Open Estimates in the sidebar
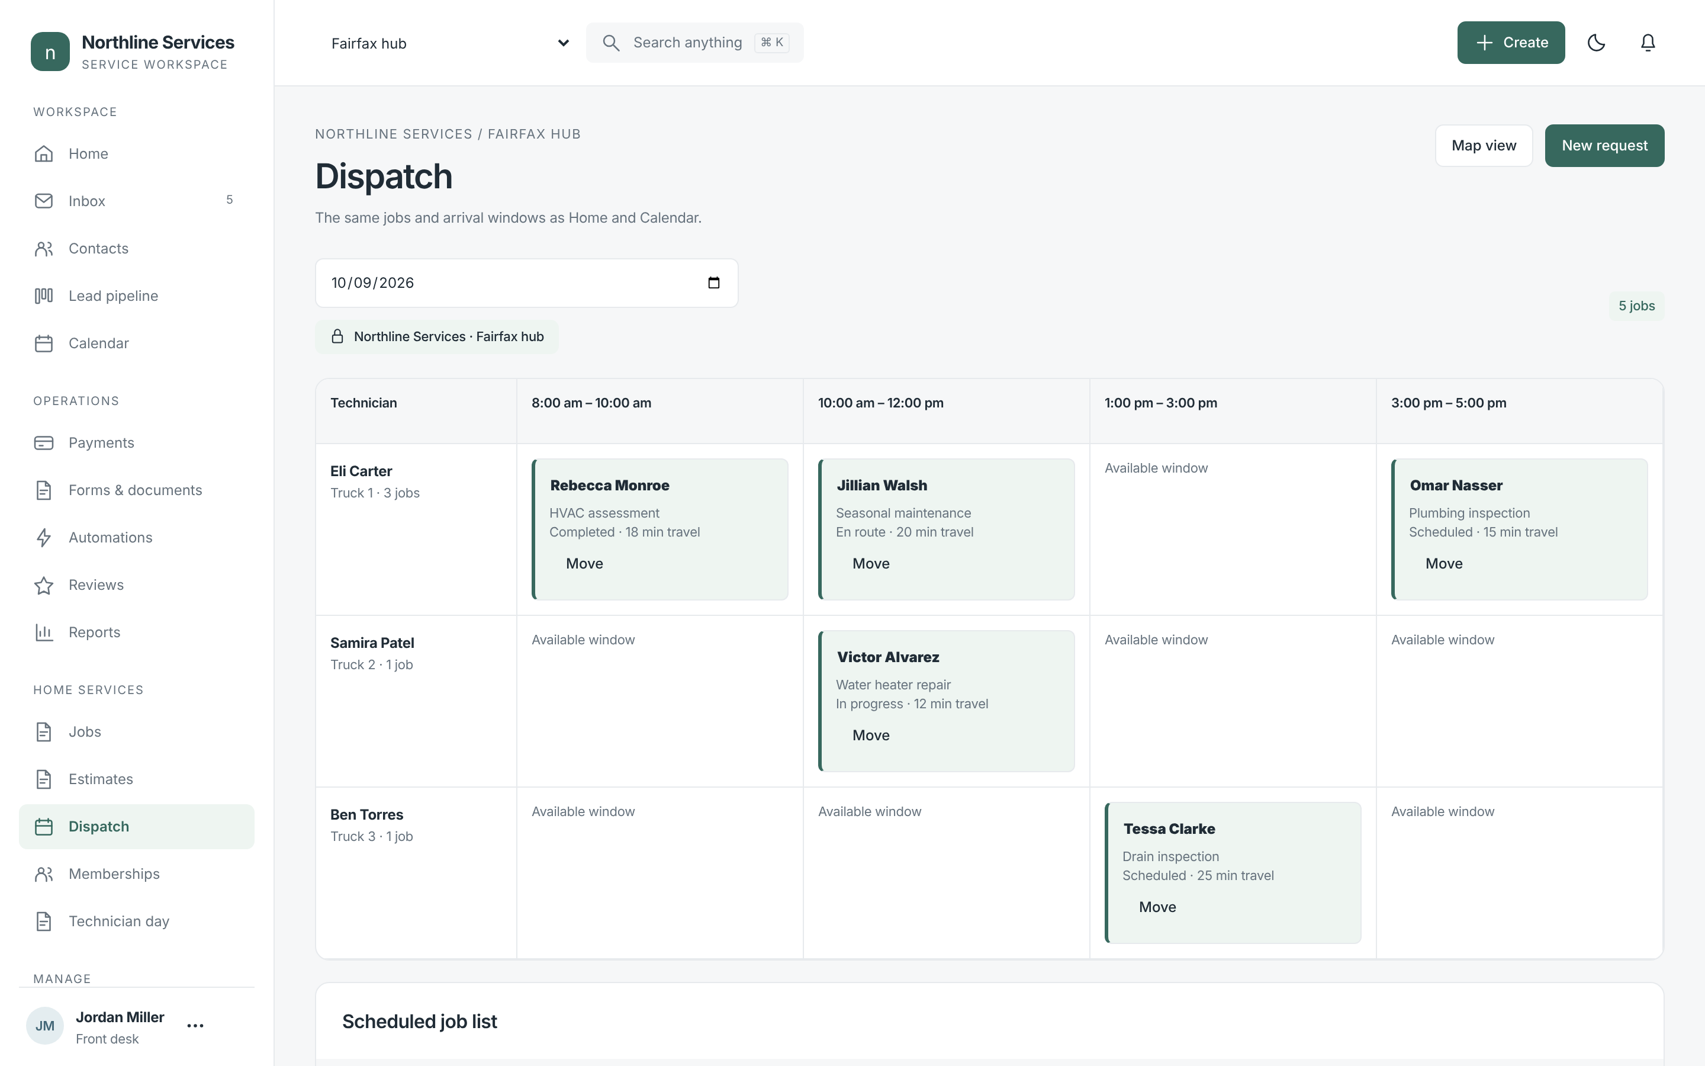1705x1066 pixels. tap(137, 779)
